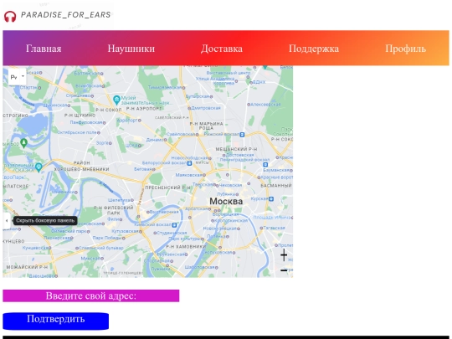The image size is (452, 339).
Task: Click the red headphones logo icon
Action: 10,17
